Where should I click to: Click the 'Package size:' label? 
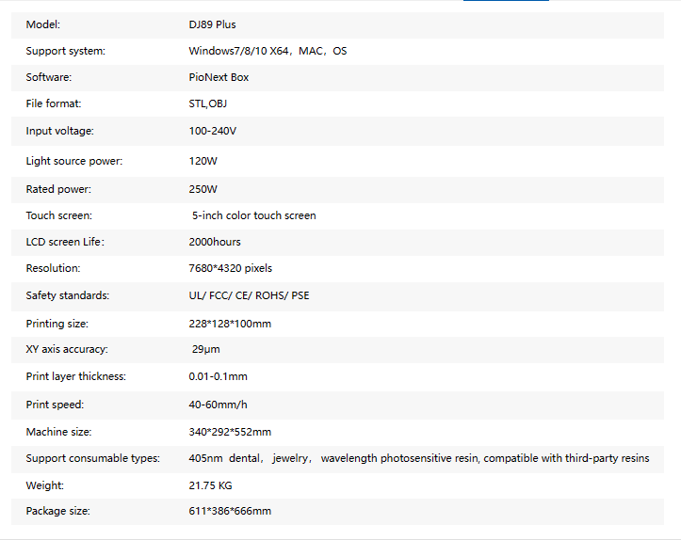click(57, 511)
